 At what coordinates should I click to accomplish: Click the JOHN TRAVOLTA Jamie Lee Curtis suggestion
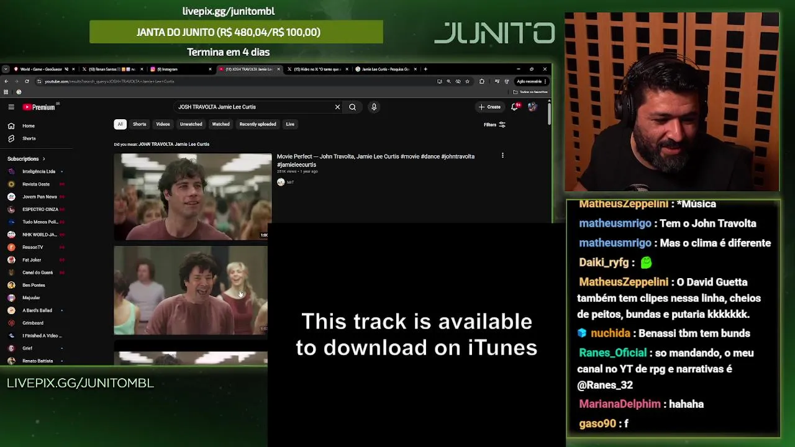[x=174, y=144]
